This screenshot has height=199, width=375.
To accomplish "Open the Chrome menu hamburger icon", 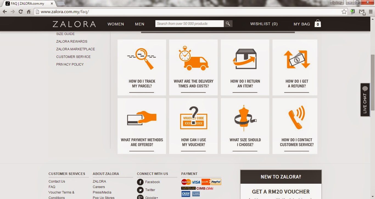I will click(370, 12).
